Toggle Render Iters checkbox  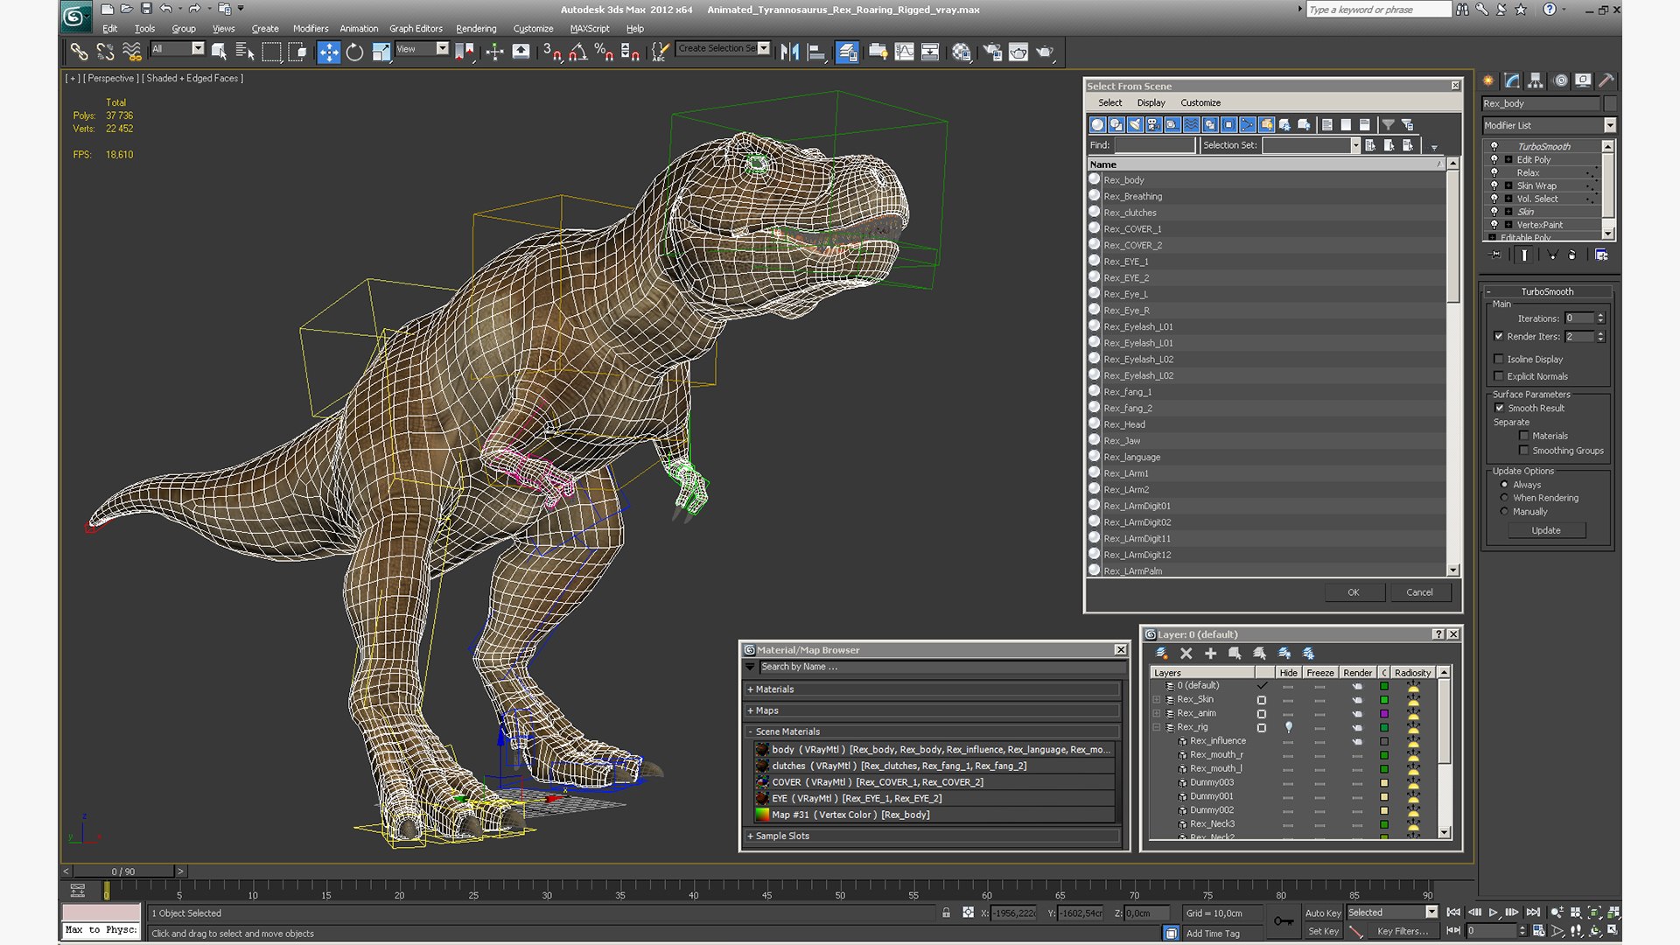tap(1499, 336)
